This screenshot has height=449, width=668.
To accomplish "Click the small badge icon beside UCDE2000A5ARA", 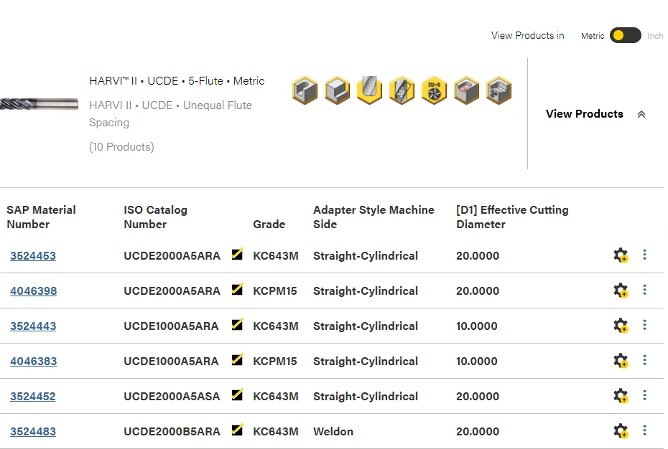I will pos(237,254).
